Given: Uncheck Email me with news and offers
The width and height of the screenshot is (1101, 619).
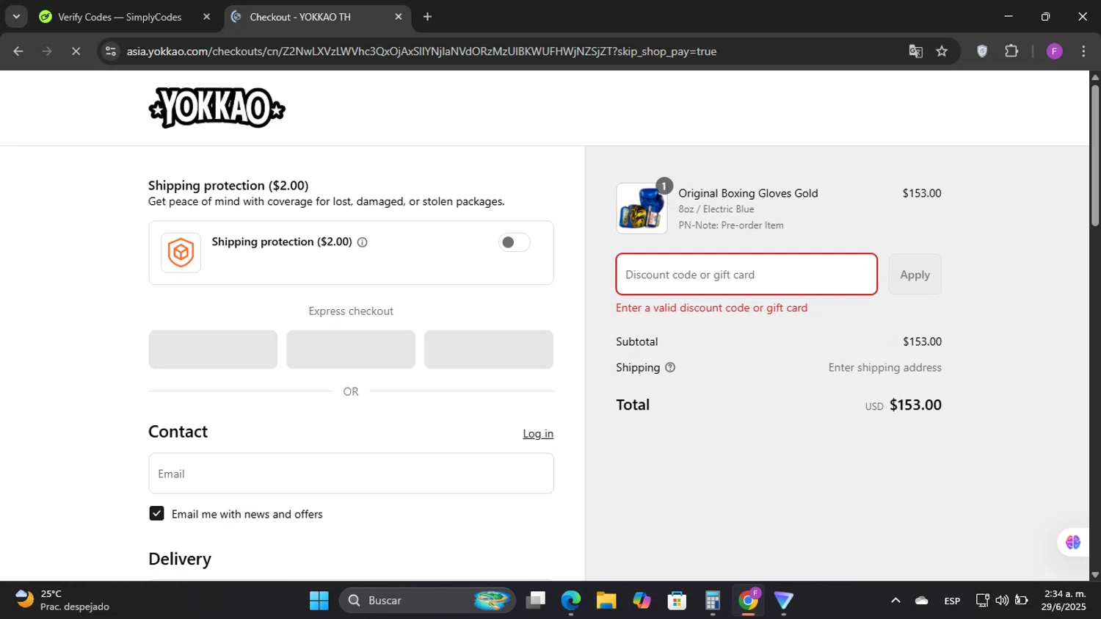Looking at the screenshot, I should [x=156, y=513].
